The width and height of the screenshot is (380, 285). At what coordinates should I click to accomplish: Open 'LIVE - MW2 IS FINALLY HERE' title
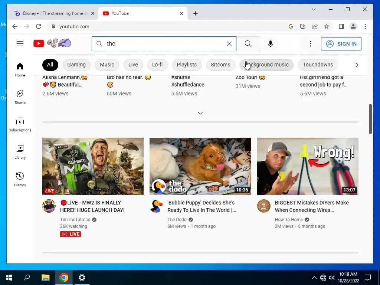(x=92, y=206)
